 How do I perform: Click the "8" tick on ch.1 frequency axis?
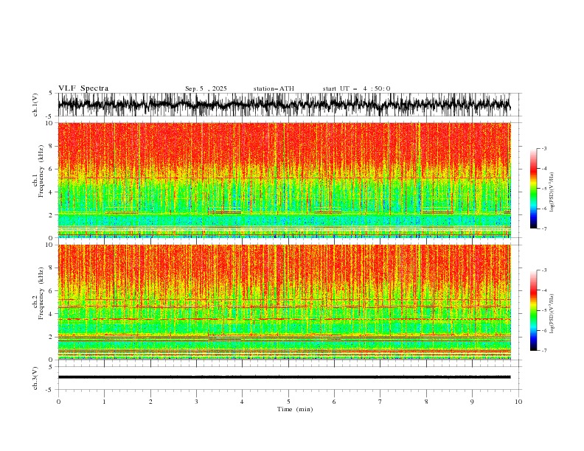[52, 146]
